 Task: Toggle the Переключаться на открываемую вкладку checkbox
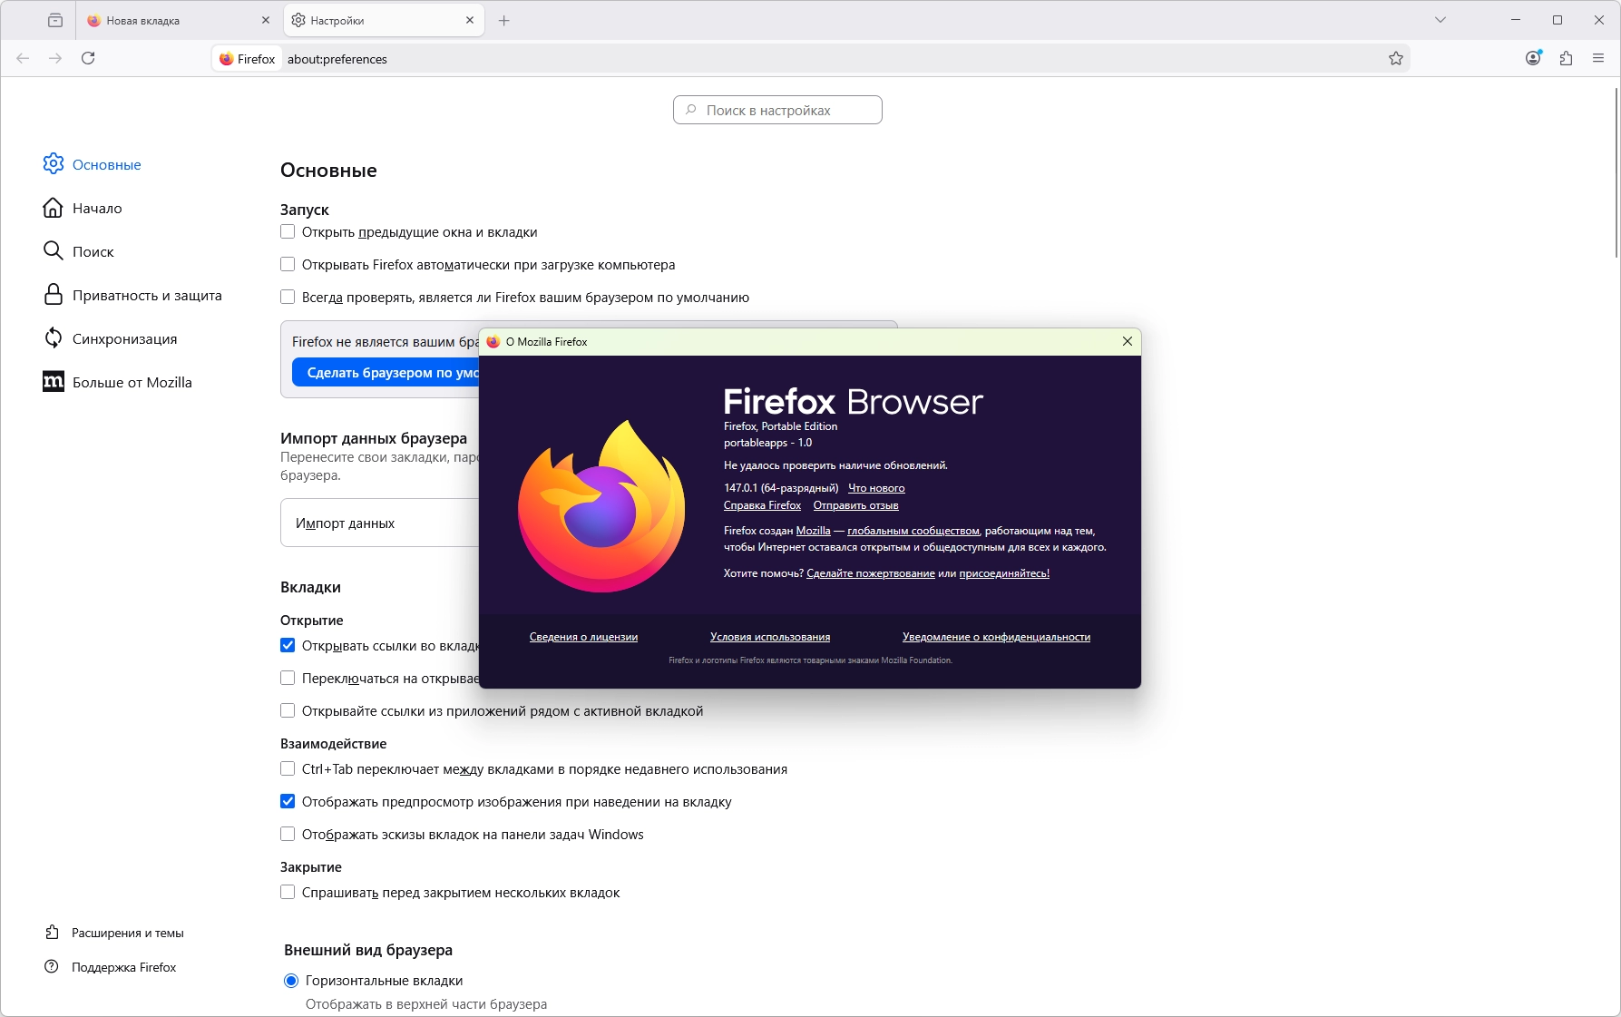tap(288, 678)
